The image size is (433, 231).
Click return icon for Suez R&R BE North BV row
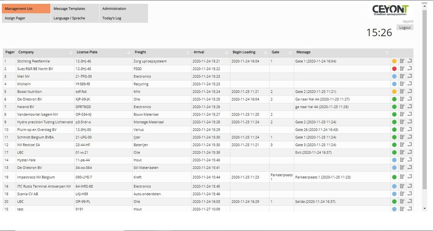[x=409, y=69]
